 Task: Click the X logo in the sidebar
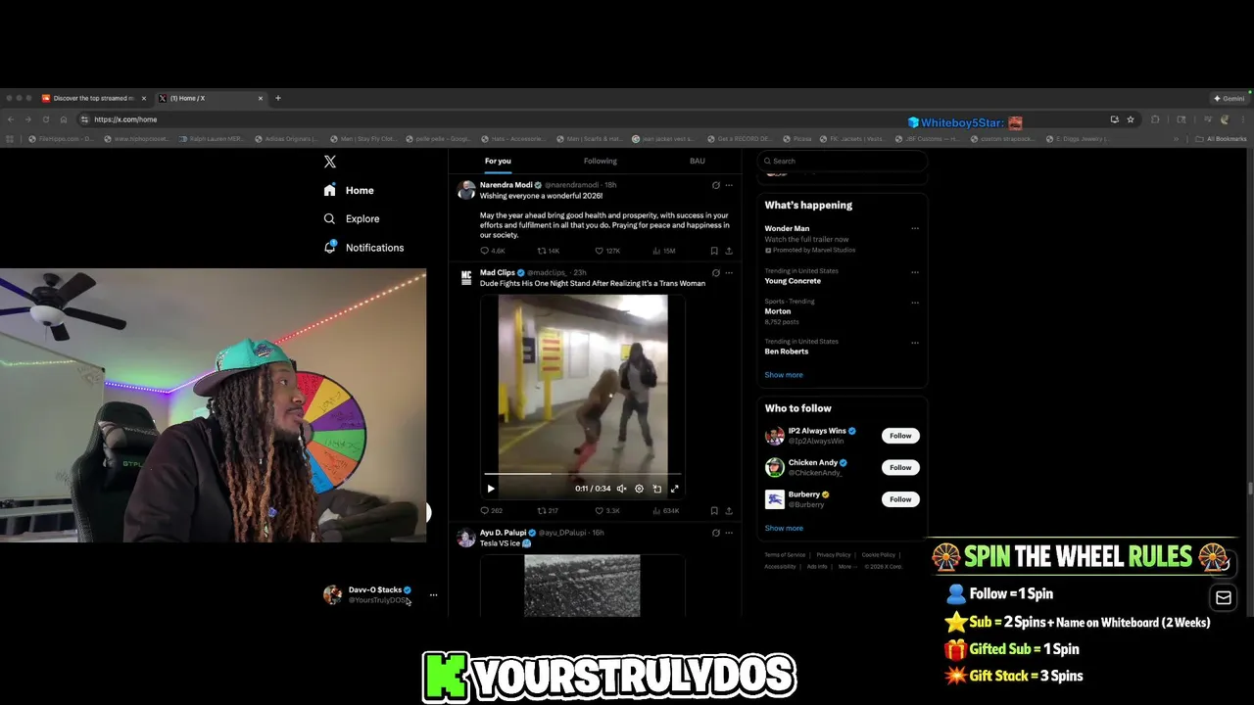coord(330,162)
